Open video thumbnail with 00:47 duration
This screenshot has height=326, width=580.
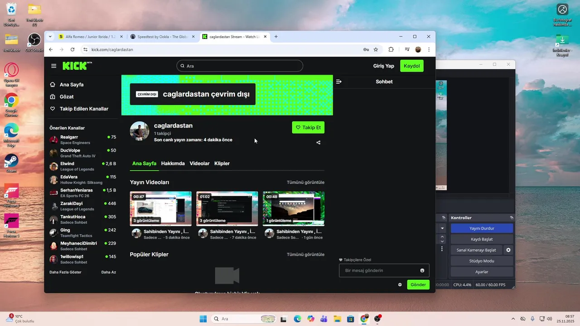(161, 209)
